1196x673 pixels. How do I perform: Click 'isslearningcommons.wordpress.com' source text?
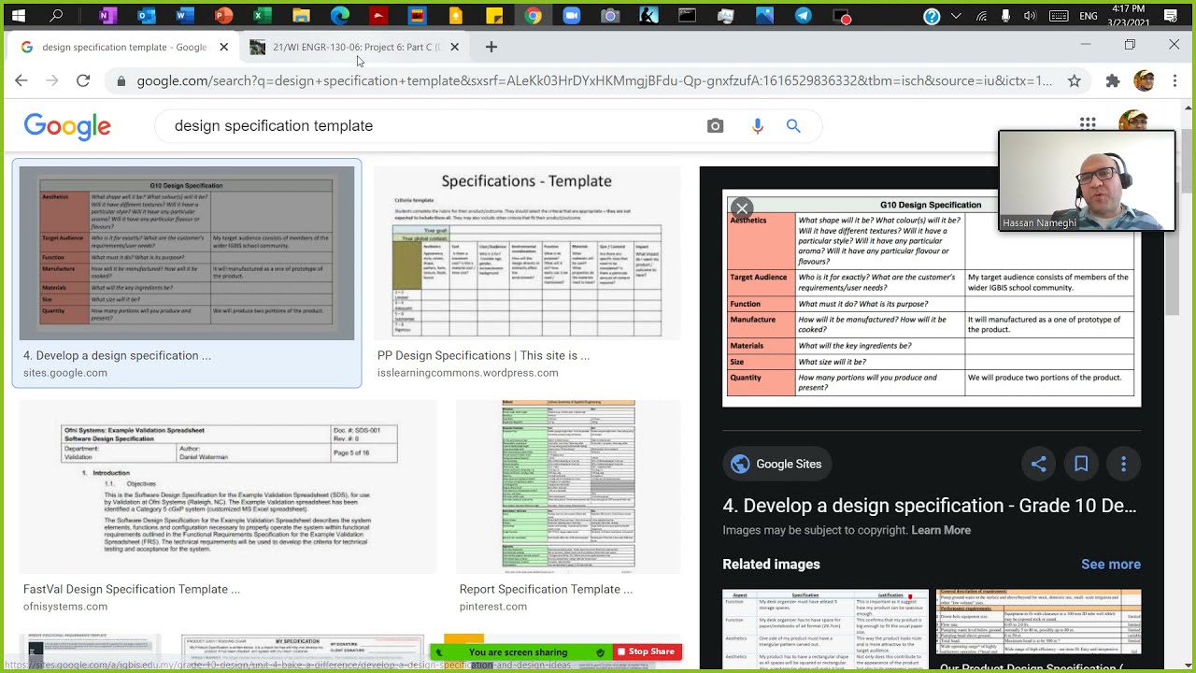pyautogui.click(x=468, y=372)
